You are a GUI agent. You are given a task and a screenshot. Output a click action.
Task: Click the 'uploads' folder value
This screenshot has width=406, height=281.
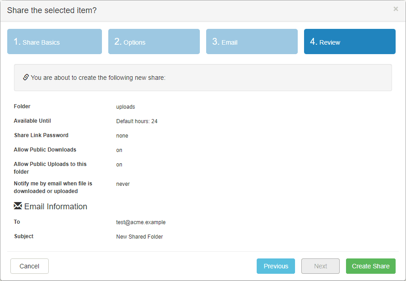pyautogui.click(x=125, y=107)
